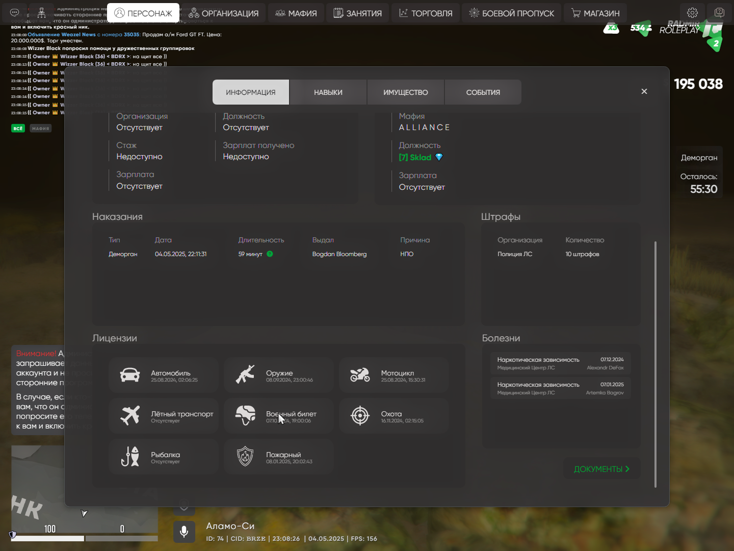Open the БОЕВОЙ ПРОПУСК menu tab
The height and width of the screenshot is (551, 734).
click(511, 13)
